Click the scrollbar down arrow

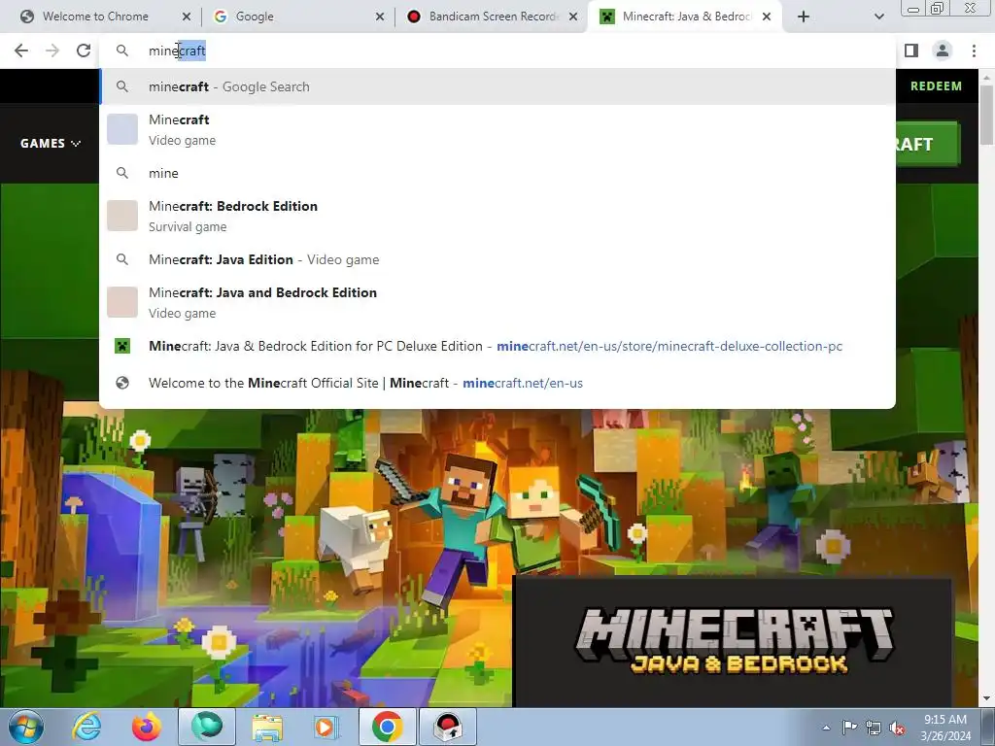click(986, 699)
